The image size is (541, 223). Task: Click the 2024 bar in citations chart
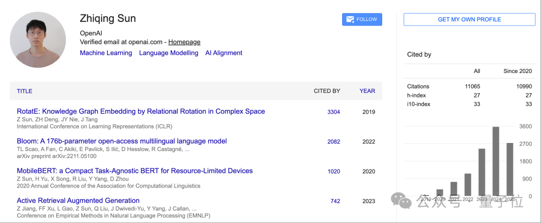496,161
